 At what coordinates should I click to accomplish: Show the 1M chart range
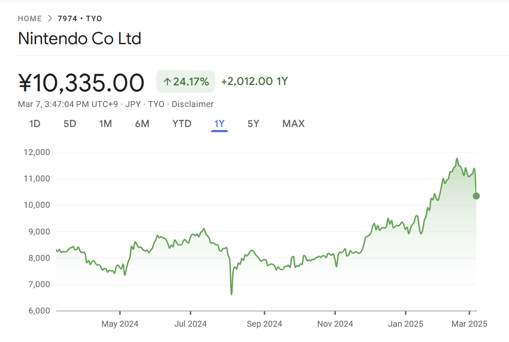pyautogui.click(x=105, y=124)
